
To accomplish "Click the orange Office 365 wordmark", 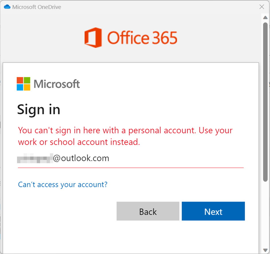I will pyautogui.click(x=142, y=37).
